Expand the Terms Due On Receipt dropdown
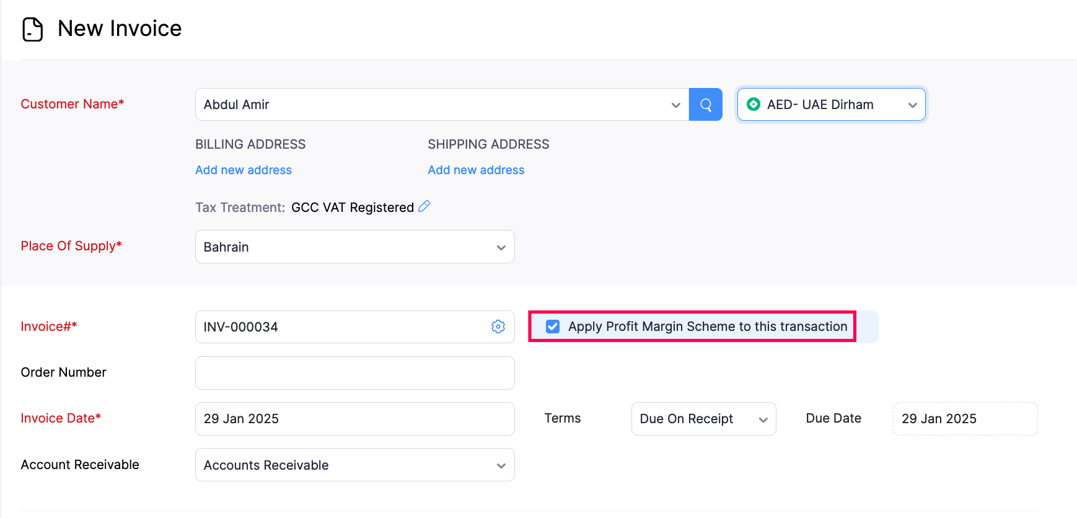The image size is (1077, 518). (x=703, y=419)
